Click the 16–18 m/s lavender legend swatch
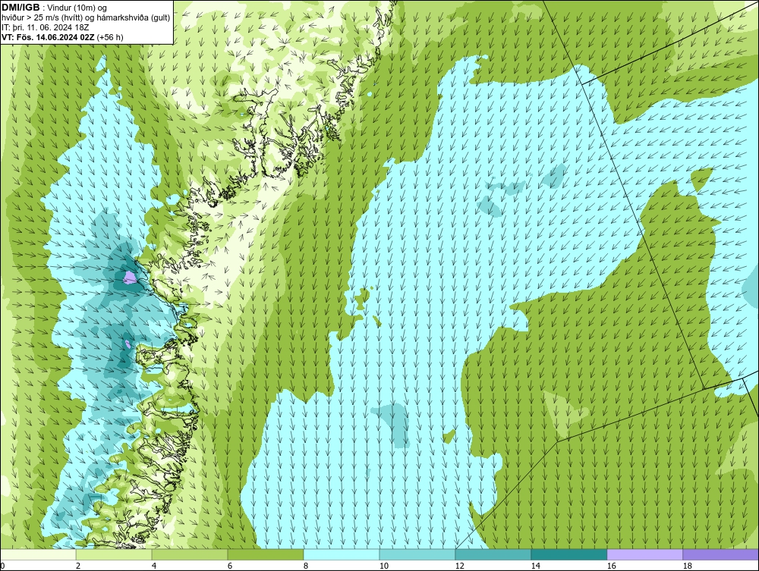759x571 pixels. [x=644, y=554]
